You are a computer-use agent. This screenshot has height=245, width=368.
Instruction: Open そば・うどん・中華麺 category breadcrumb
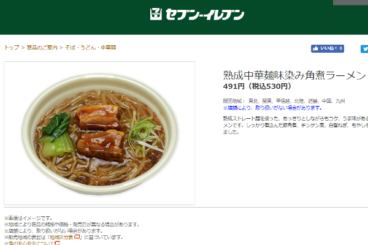coord(91,48)
